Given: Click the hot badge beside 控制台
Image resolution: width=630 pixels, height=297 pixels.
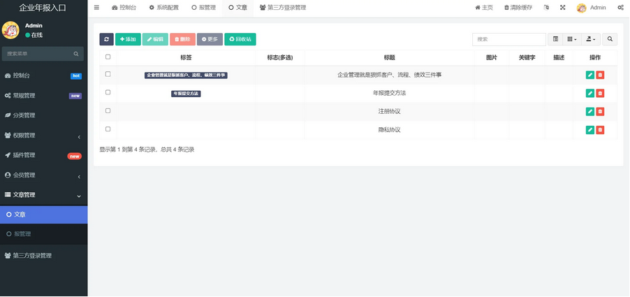Looking at the screenshot, I should coord(76,76).
